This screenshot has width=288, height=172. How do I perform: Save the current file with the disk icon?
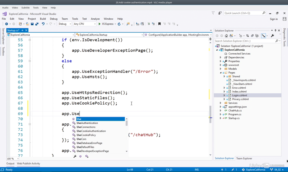[x=32, y=24]
